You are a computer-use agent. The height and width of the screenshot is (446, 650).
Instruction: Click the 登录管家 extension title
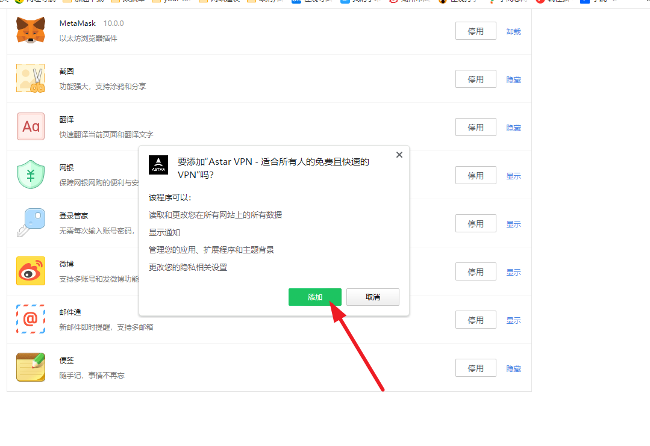(x=73, y=215)
